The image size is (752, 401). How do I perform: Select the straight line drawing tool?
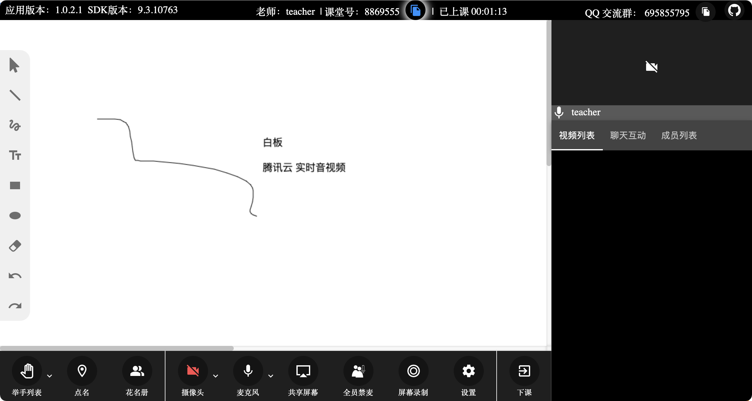[15, 95]
